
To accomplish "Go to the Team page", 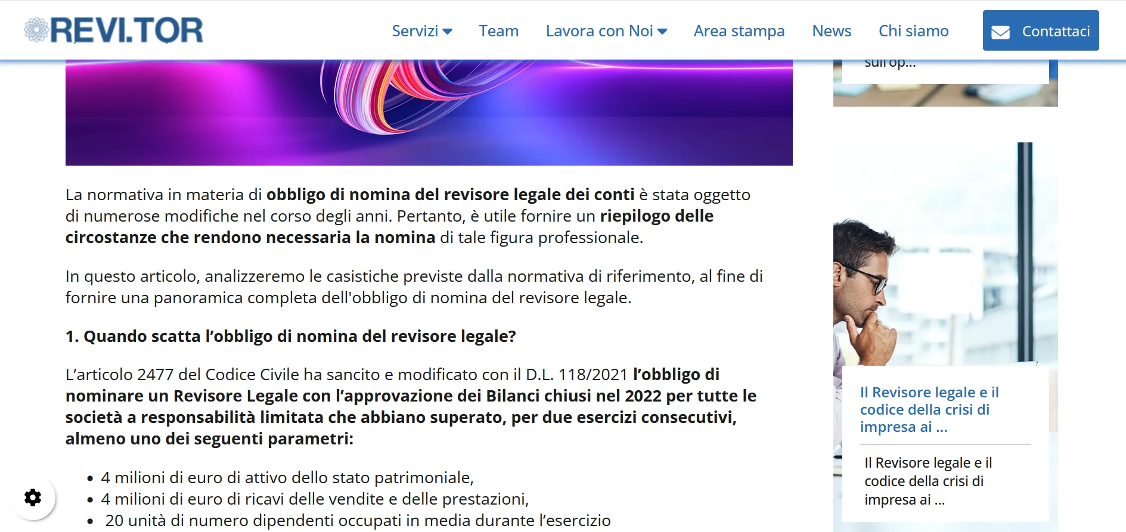I will [x=498, y=31].
